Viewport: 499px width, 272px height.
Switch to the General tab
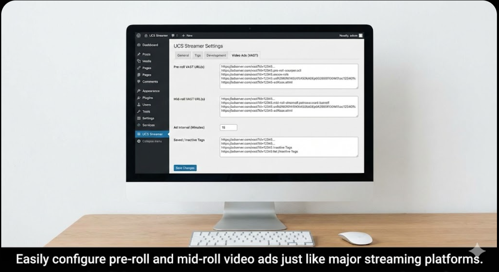pos(183,55)
